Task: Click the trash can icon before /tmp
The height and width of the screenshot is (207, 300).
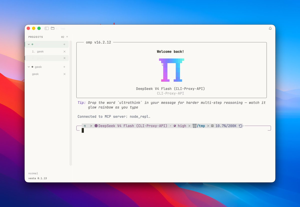Action: coord(194,126)
